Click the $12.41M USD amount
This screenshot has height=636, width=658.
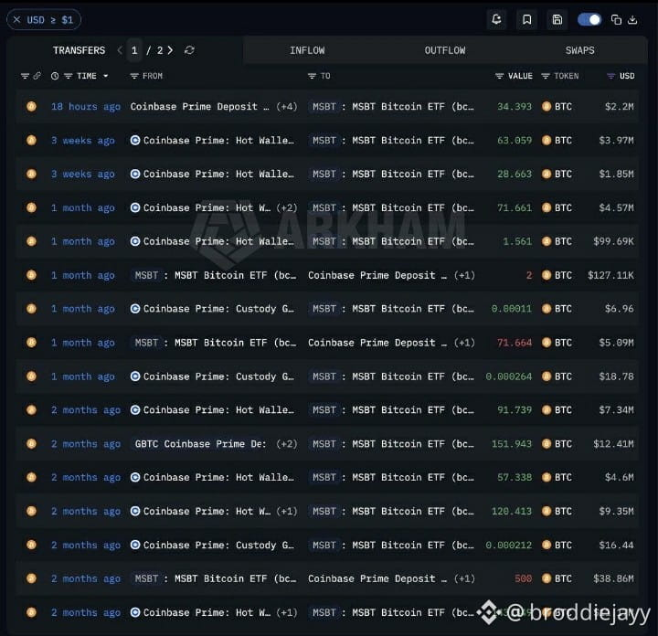coord(613,444)
